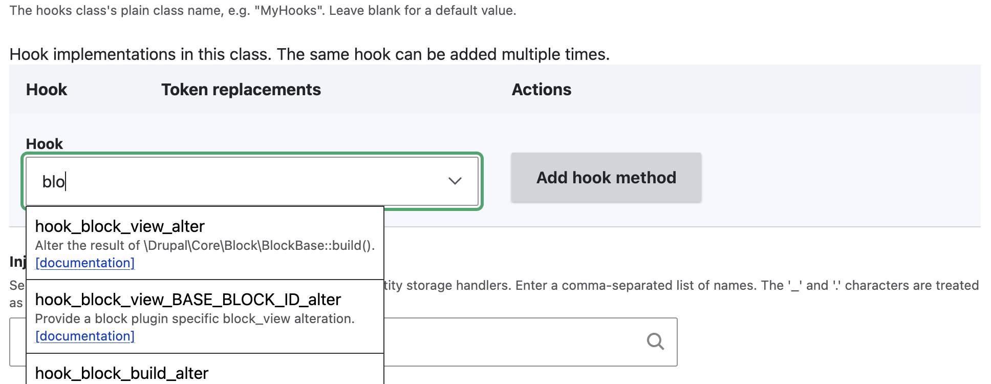Choose hook_block_view_BASE_BLOCK_ID_alter suggestion
991x384 pixels.
coord(188,300)
